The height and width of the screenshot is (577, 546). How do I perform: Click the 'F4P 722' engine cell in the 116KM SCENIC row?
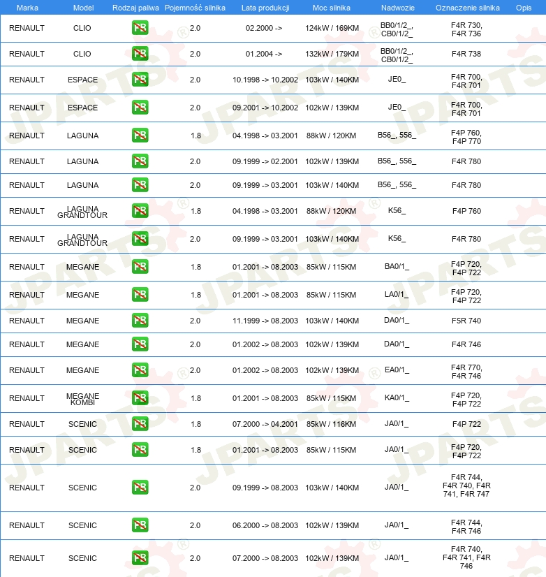[x=466, y=424]
